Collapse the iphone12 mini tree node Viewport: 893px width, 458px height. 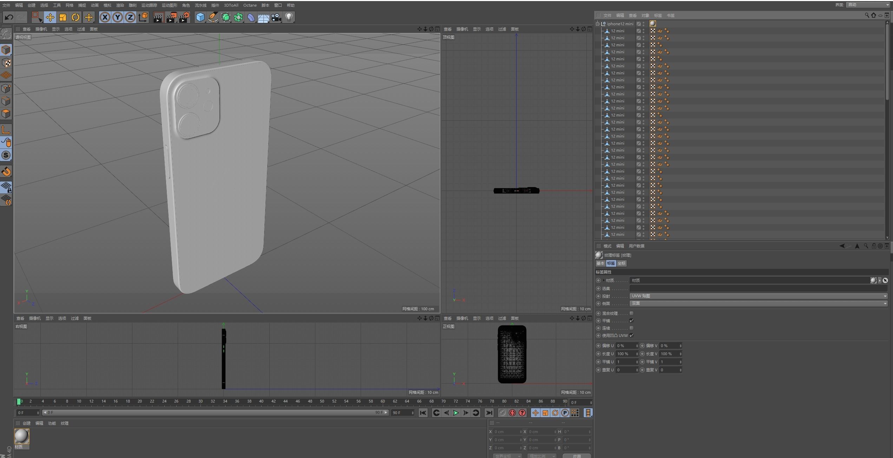598,24
